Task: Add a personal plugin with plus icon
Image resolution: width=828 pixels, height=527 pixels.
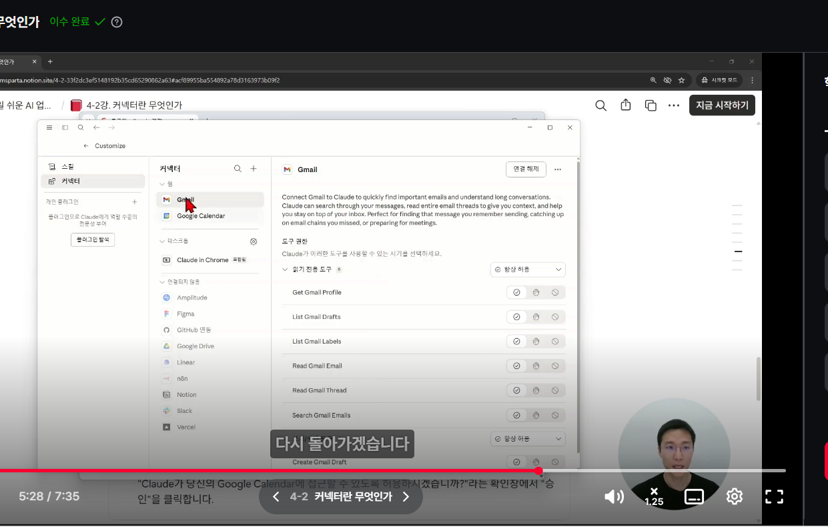Action: [x=135, y=201]
